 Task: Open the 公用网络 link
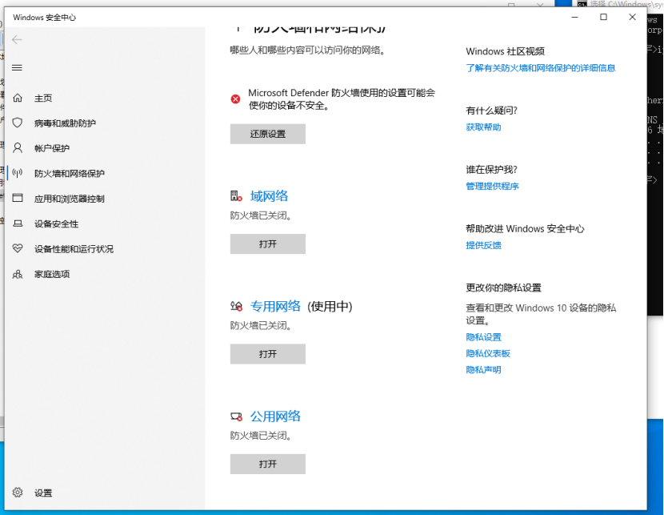tap(275, 416)
